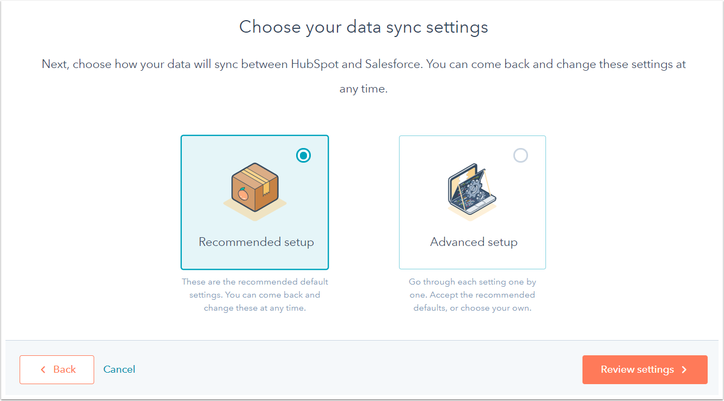Click the right chevron in Review settings
Screen dimensions: 724x401
(x=684, y=370)
